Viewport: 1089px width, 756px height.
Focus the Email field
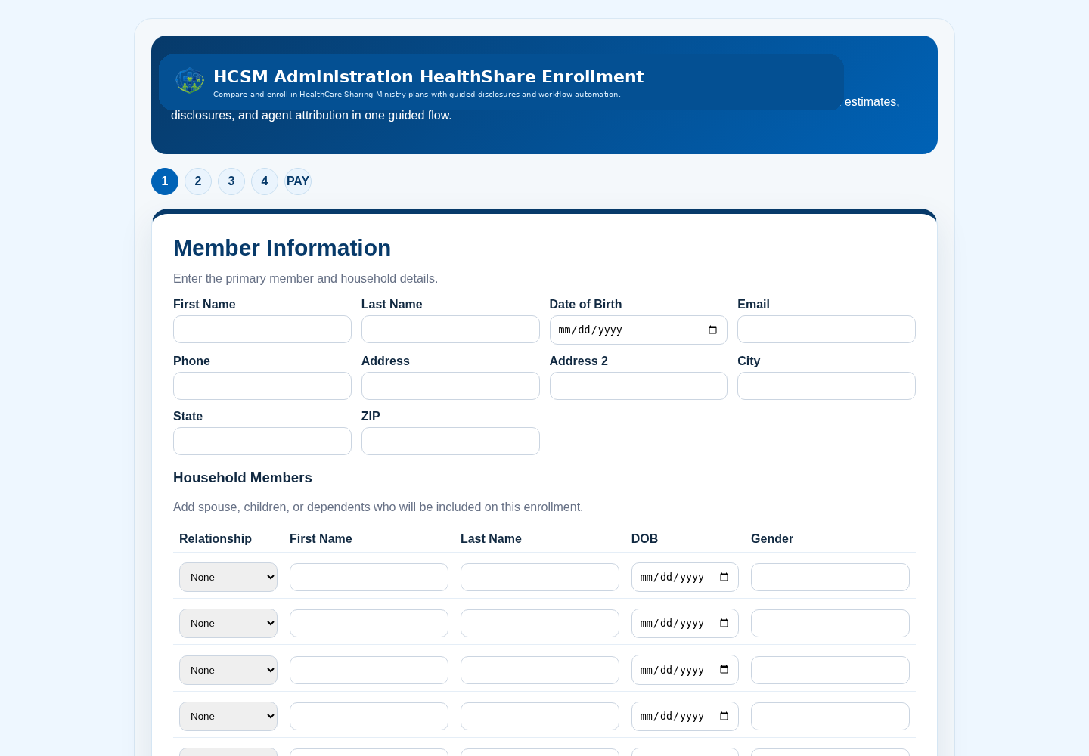[827, 330]
